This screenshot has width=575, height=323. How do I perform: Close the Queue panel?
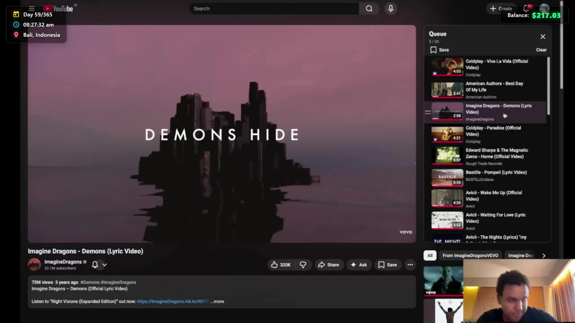click(x=543, y=37)
